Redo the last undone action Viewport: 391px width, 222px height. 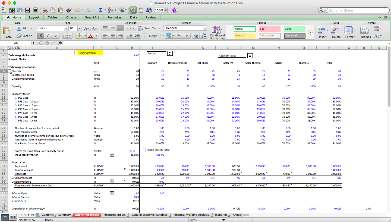point(88,10)
